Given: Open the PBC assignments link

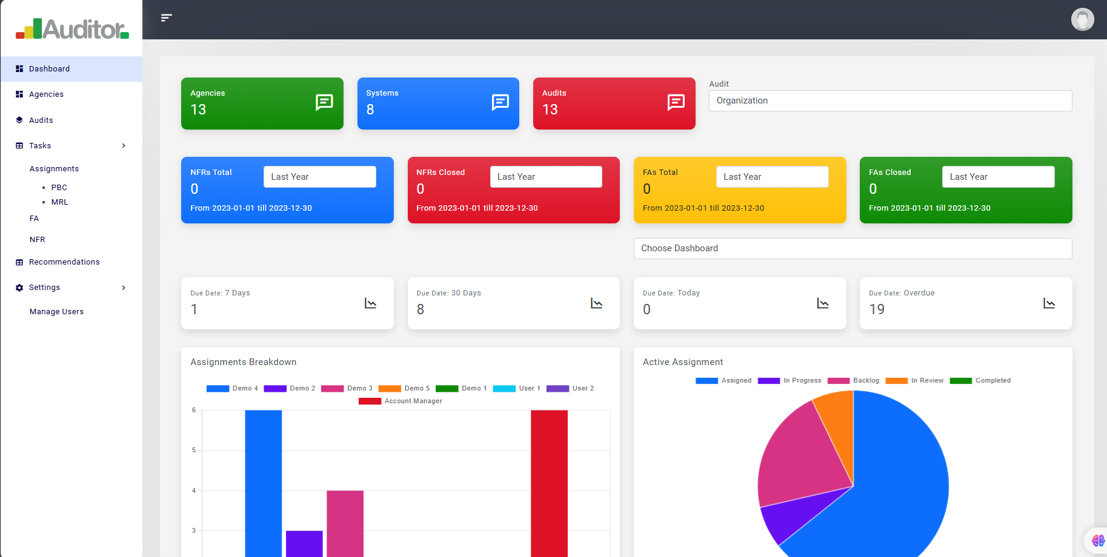Looking at the screenshot, I should (59, 188).
